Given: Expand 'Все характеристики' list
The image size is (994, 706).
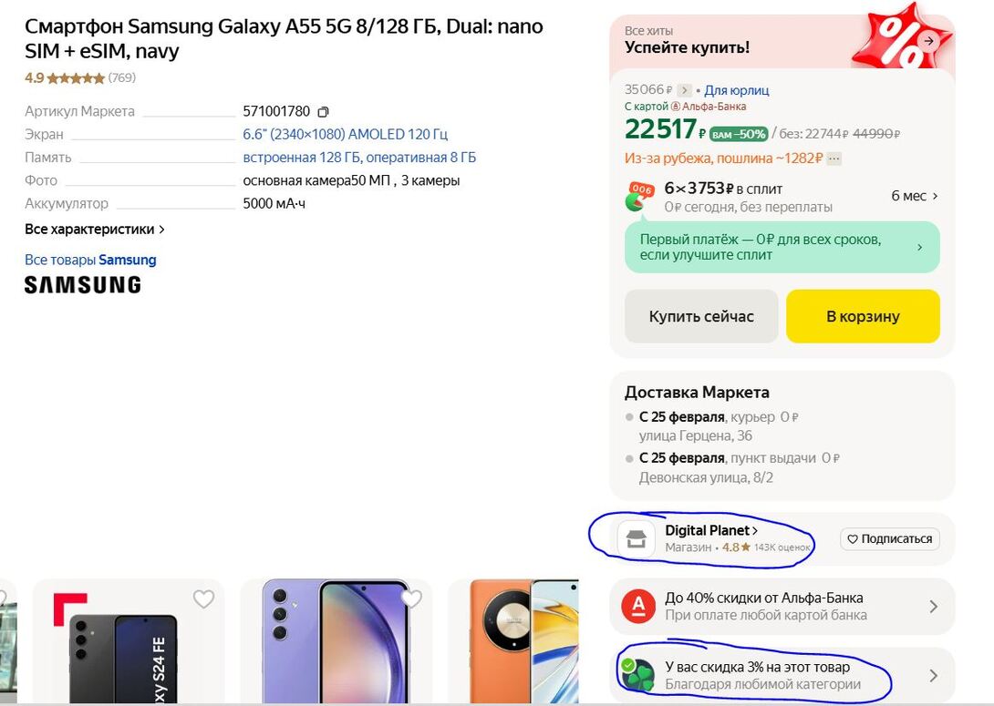Looking at the screenshot, I should pyautogui.click(x=95, y=230).
